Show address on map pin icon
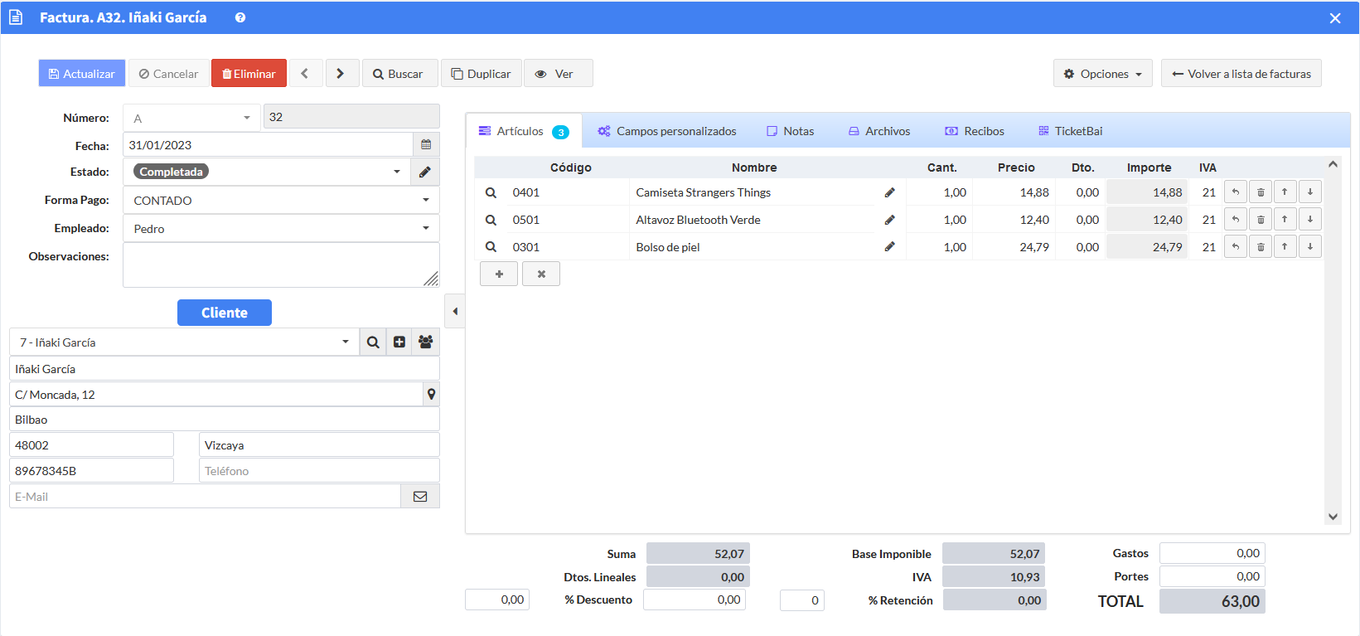Screen dimensions: 1360x636 click(x=431, y=395)
